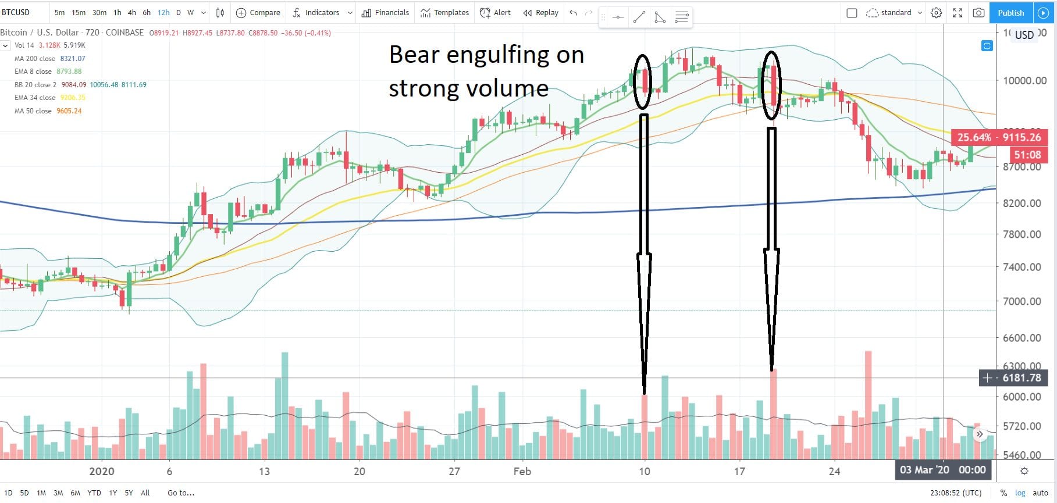Open chart axis settings gear at bottom right
Screen dimensions: 1057x503
1024,471
